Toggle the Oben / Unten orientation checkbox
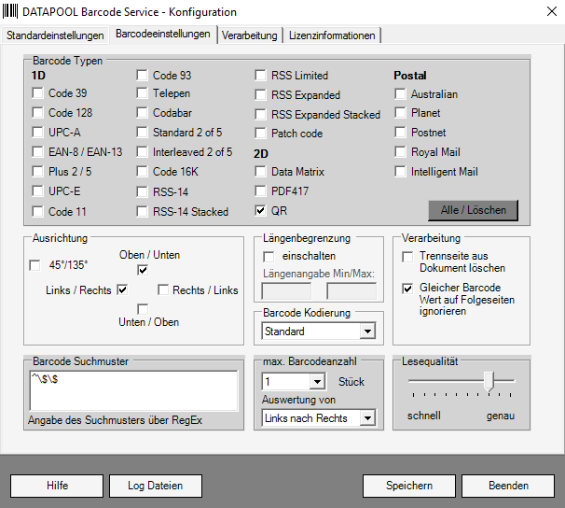The image size is (565, 508). point(143,271)
